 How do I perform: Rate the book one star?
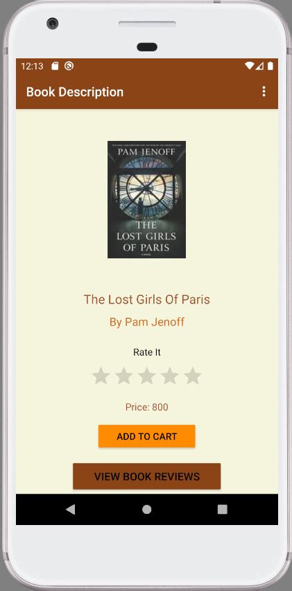pos(101,376)
